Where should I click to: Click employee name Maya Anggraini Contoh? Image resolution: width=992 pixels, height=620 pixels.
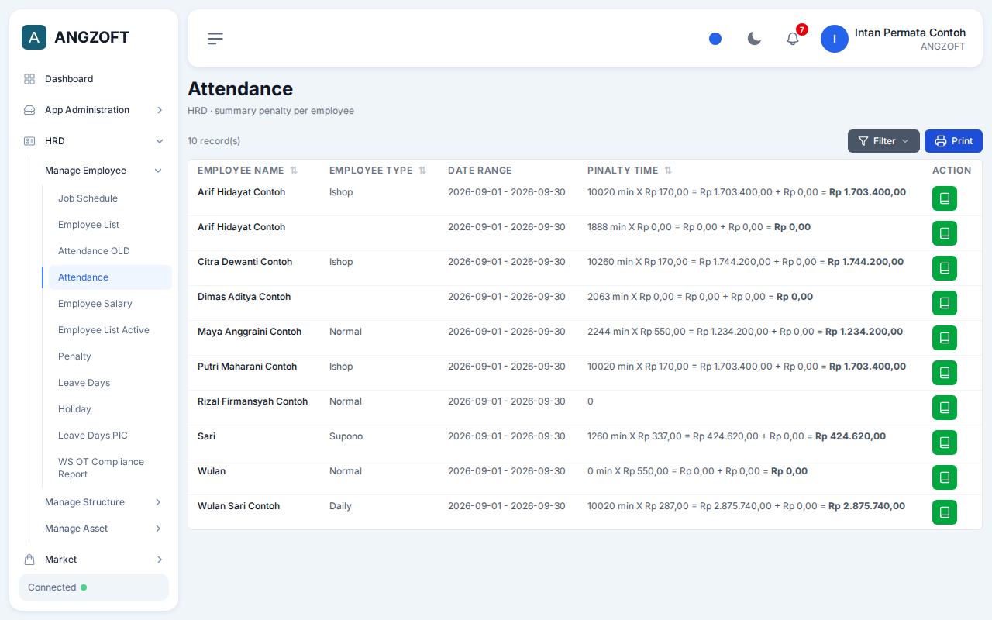pyautogui.click(x=250, y=332)
